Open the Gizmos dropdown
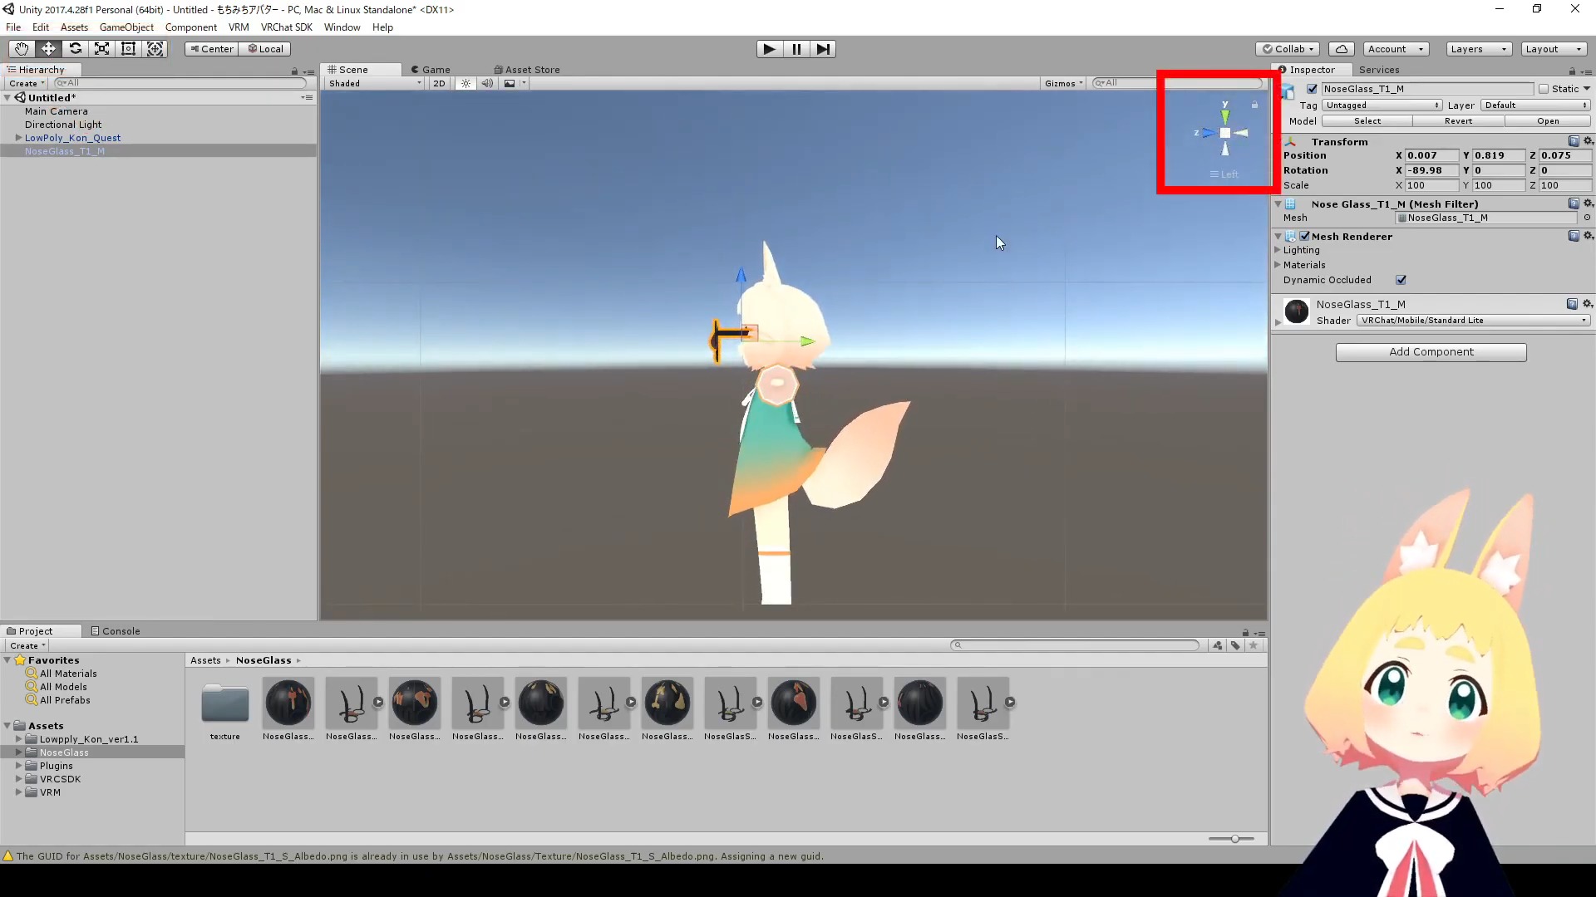 [1063, 83]
